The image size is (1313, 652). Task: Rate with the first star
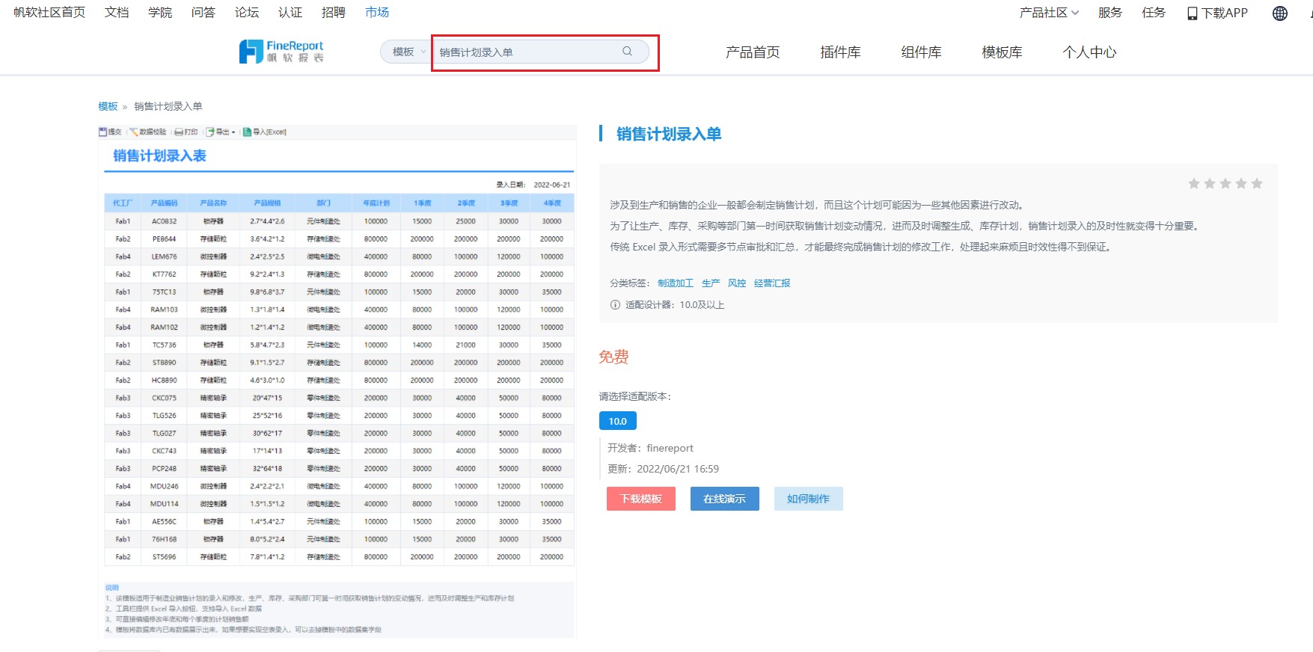1194,183
